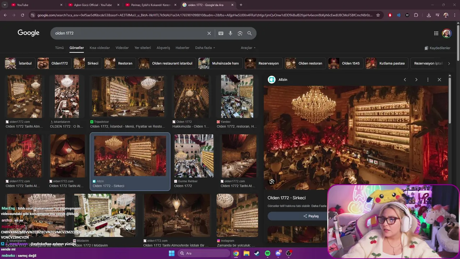The width and height of the screenshot is (460, 259).
Task: Go to next image in preview panel
Action: click(x=416, y=79)
